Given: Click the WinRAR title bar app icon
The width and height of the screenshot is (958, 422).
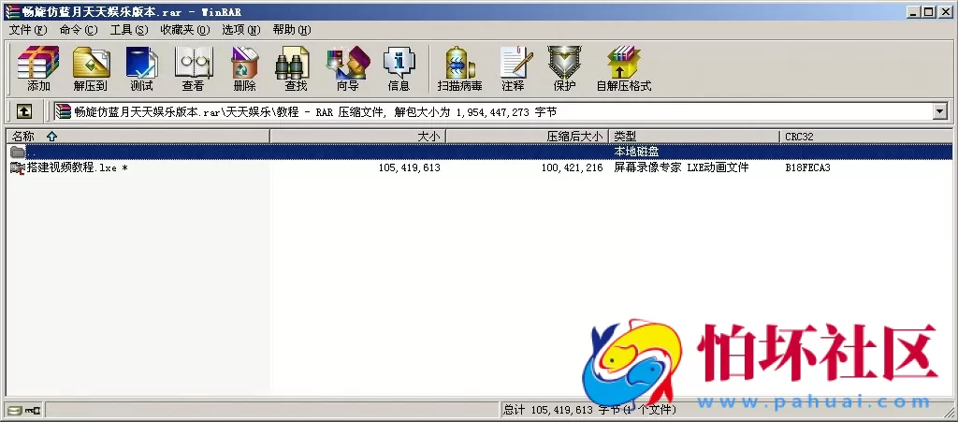Looking at the screenshot, I should (12, 11).
